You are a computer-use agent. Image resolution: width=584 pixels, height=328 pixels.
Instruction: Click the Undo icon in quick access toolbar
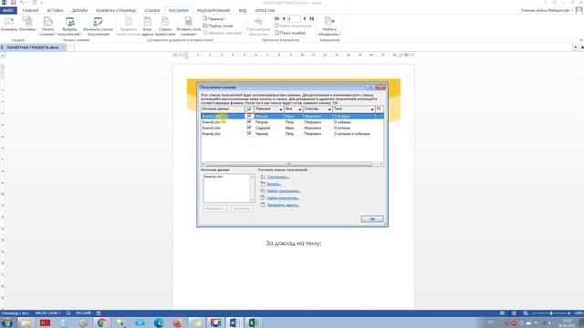22,3
